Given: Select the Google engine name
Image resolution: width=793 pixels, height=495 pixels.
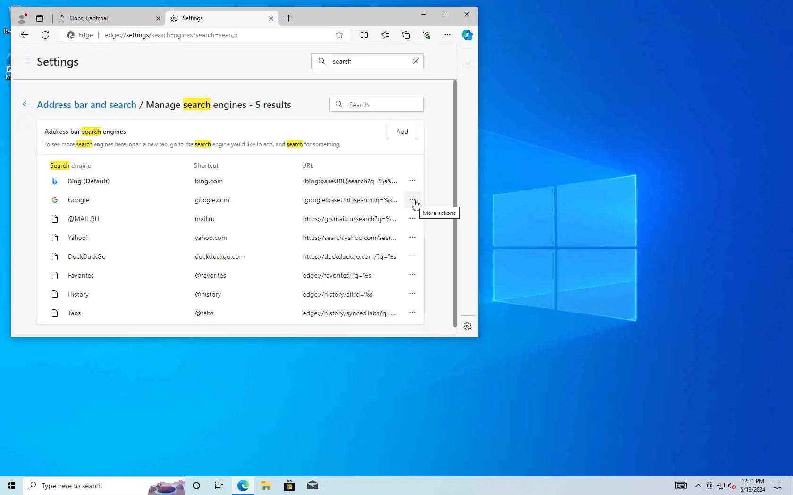Looking at the screenshot, I should (x=78, y=200).
